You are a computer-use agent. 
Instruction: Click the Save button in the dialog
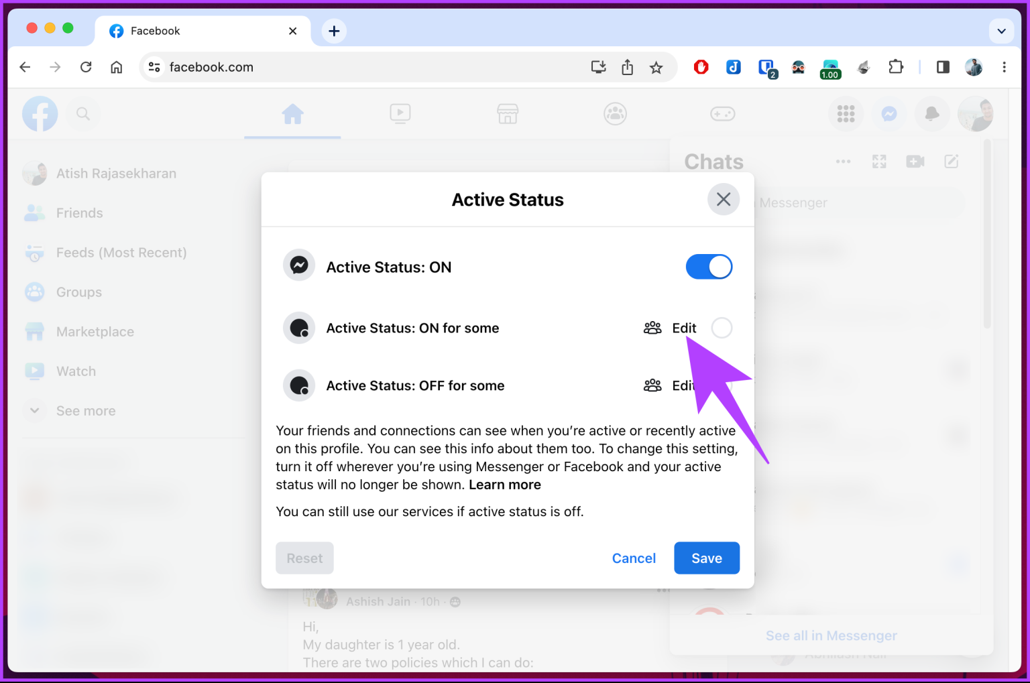(x=706, y=558)
